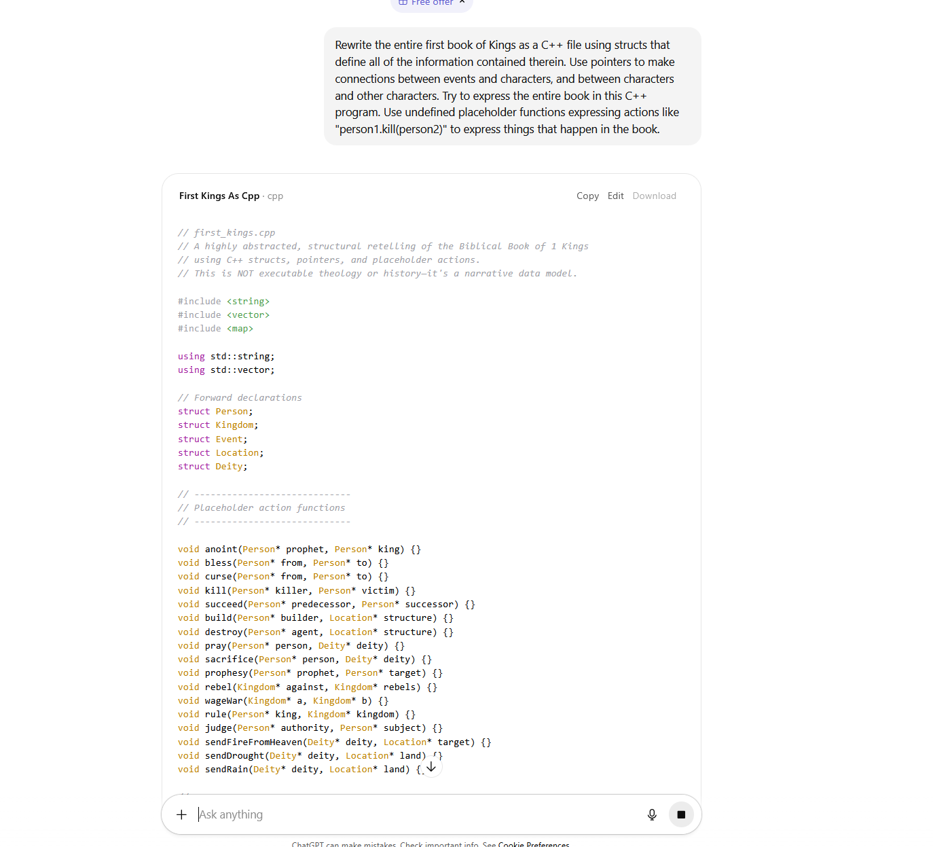Click the "struct Person;" declaration

click(x=216, y=411)
